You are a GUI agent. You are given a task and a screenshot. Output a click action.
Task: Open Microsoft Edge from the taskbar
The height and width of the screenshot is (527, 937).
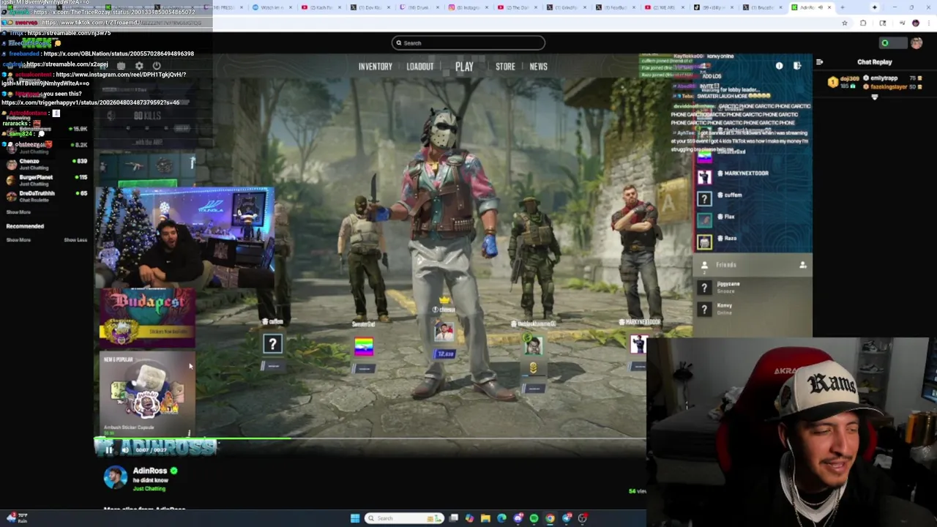click(501, 518)
